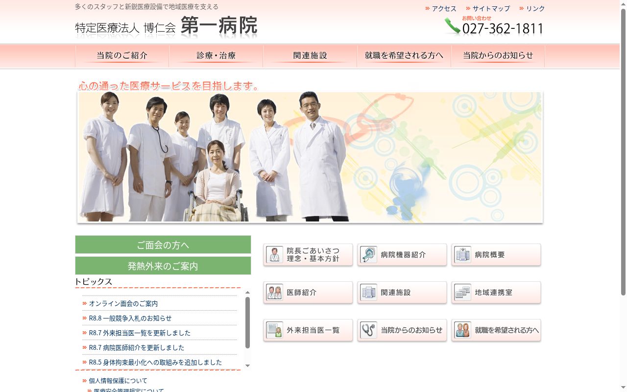Open the 個人情報保護について link
The height and width of the screenshot is (392, 627).
[x=118, y=381]
